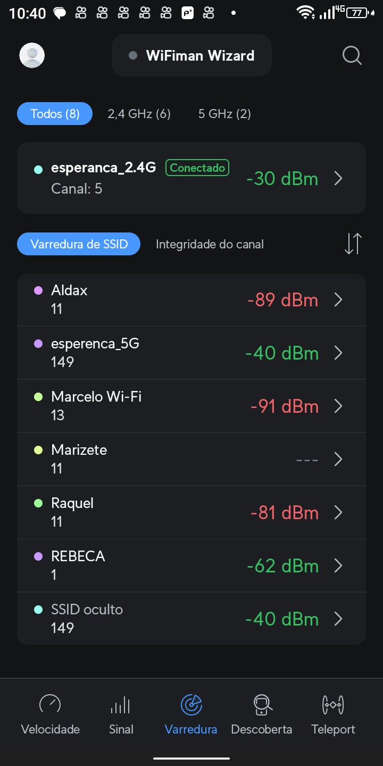The width and height of the screenshot is (383, 766).
Task: Open the Velocidade speedometer icon
Action: 50,704
